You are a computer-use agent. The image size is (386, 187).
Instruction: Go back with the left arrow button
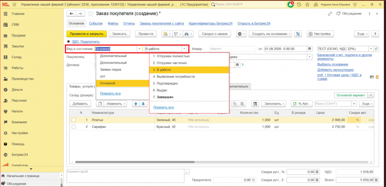(x=72, y=14)
